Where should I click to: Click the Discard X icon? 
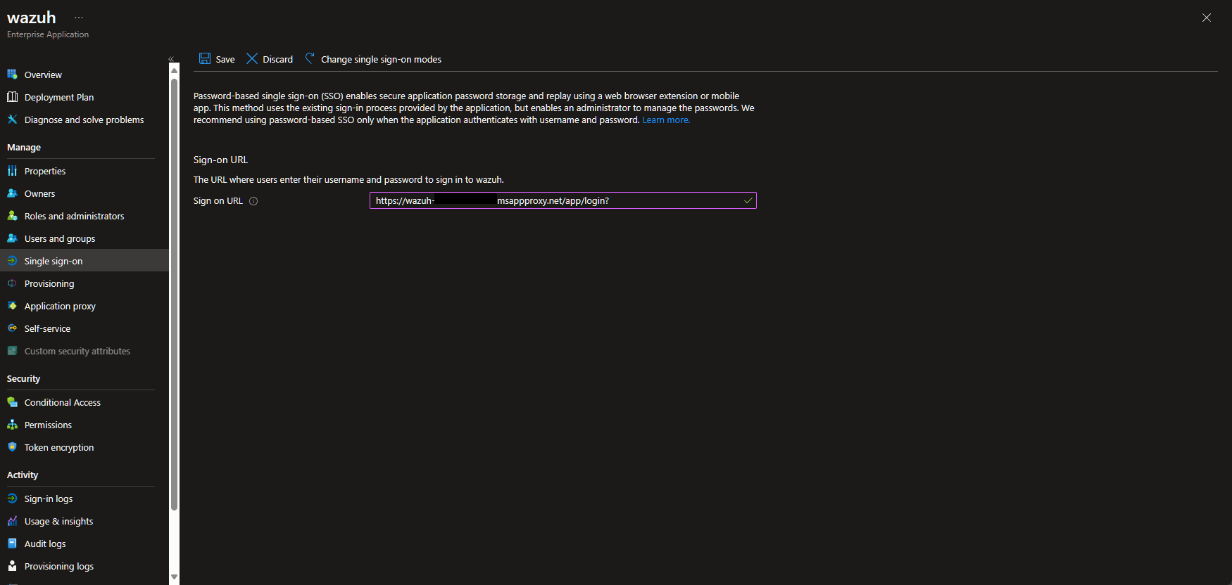tap(252, 58)
